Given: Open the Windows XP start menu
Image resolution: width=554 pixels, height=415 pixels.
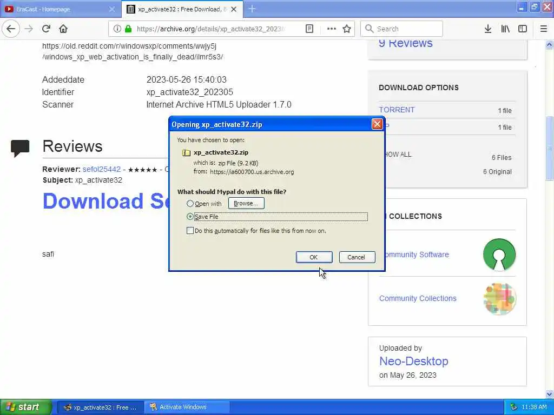Looking at the screenshot, I should point(26,407).
